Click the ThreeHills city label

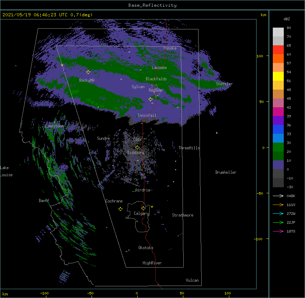189,148
